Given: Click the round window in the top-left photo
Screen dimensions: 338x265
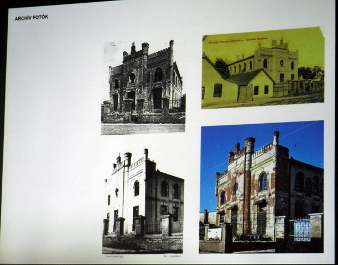Looking at the screenshot, I should click(x=132, y=77).
